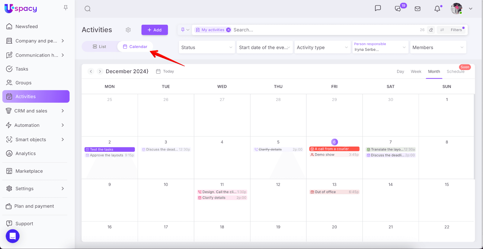Screen dimensions: 483x249
Task: Click the Add activity button
Action: click(x=155, y=30)
